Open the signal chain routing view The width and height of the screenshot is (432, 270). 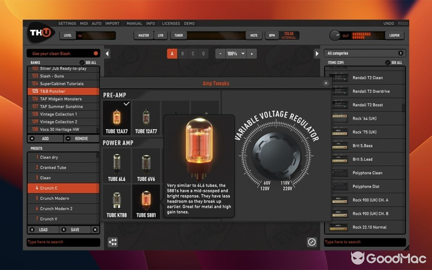(113, 242)
